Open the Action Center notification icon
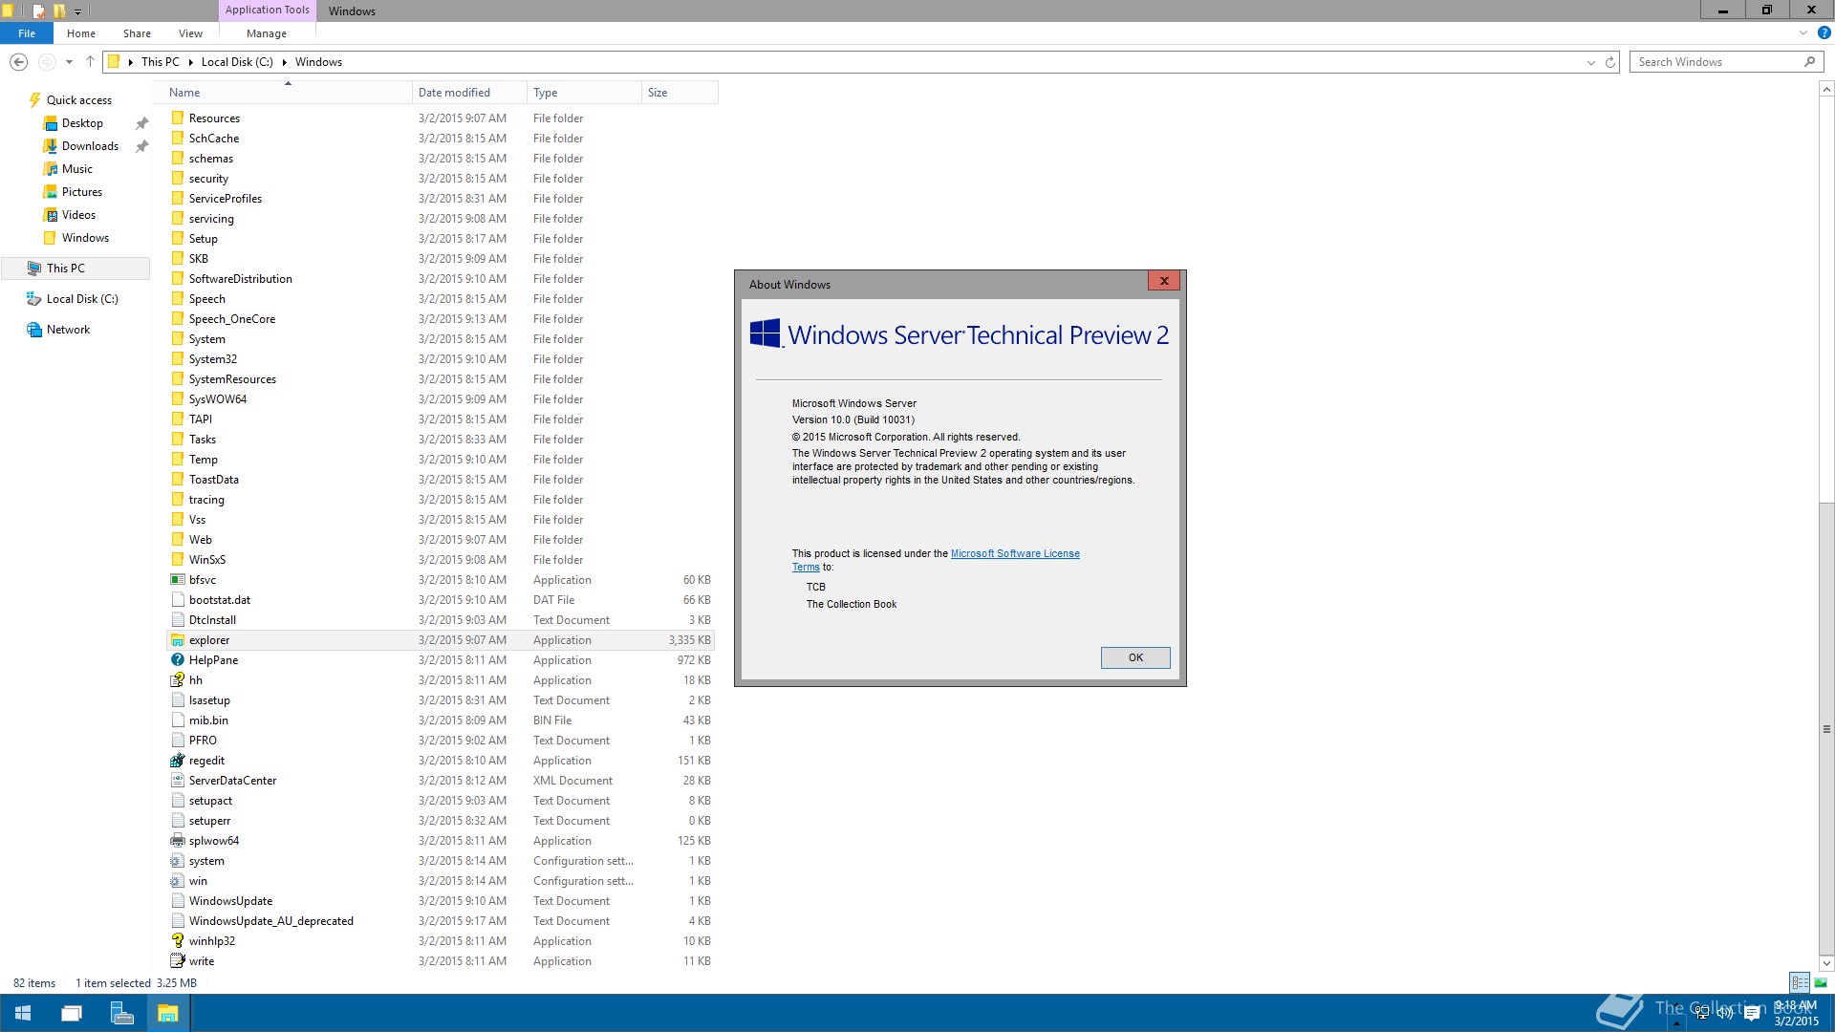 pyautogui.click(x=1752, y=1013)
